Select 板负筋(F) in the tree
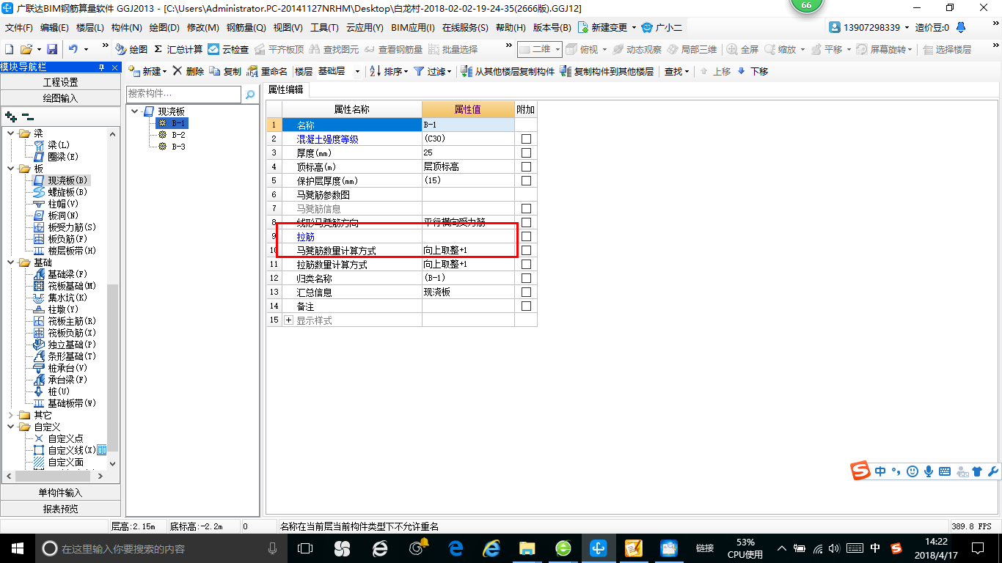The image size is (1002, 563). [67, 239]
